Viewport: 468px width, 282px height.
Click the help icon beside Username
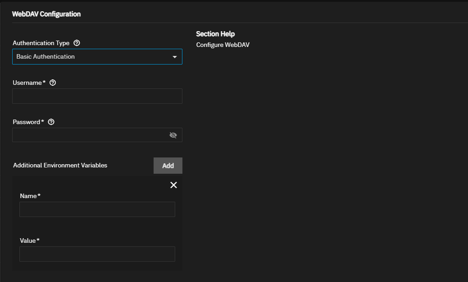(x=53, y=83)
